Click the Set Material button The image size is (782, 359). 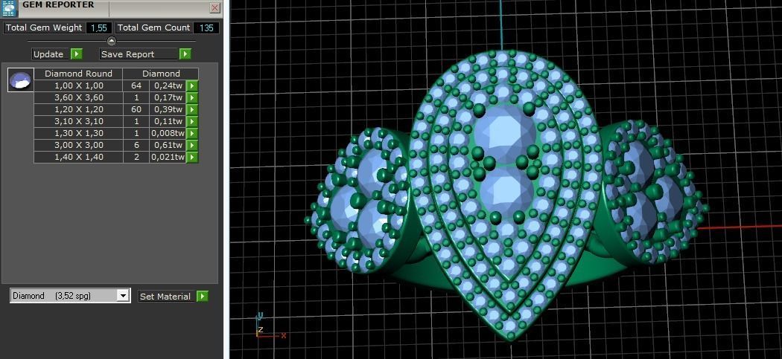pos(165,297)
